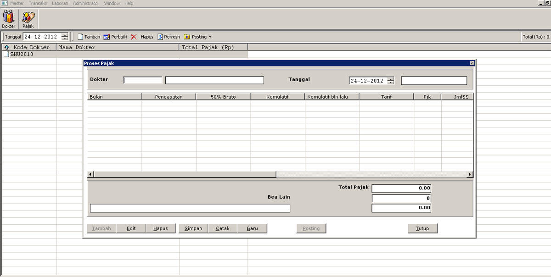Refresh the doctor list
The image size is (551, 277).
click(x=169, y=37)
